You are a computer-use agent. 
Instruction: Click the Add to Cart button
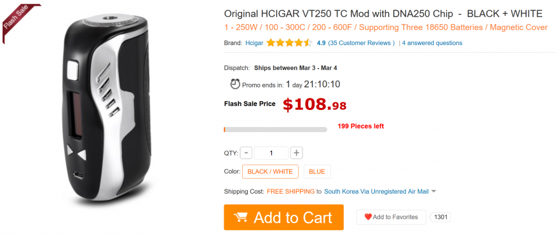[x=283, y=217]
